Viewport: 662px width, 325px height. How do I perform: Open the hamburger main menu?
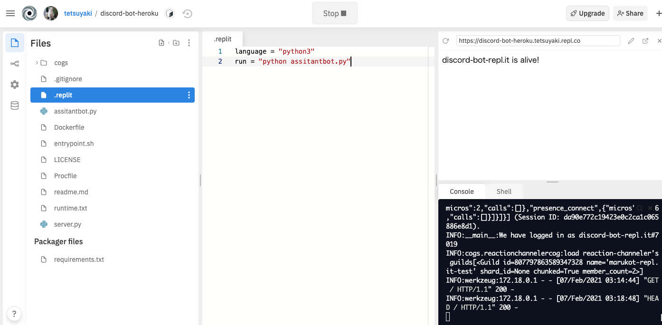pos(10,13)
